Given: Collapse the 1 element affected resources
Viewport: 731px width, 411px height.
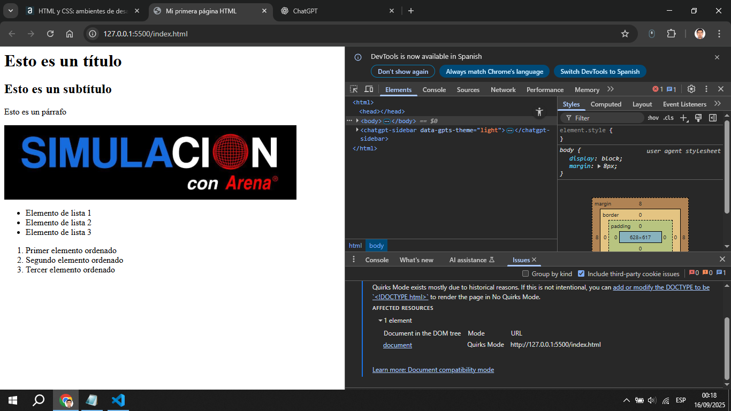Looking at the screenshot, I should click(380, 321).
